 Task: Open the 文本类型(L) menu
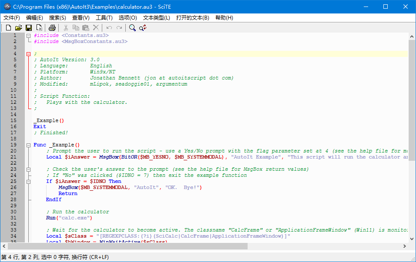pyautogui.click(x=157, y=18)
